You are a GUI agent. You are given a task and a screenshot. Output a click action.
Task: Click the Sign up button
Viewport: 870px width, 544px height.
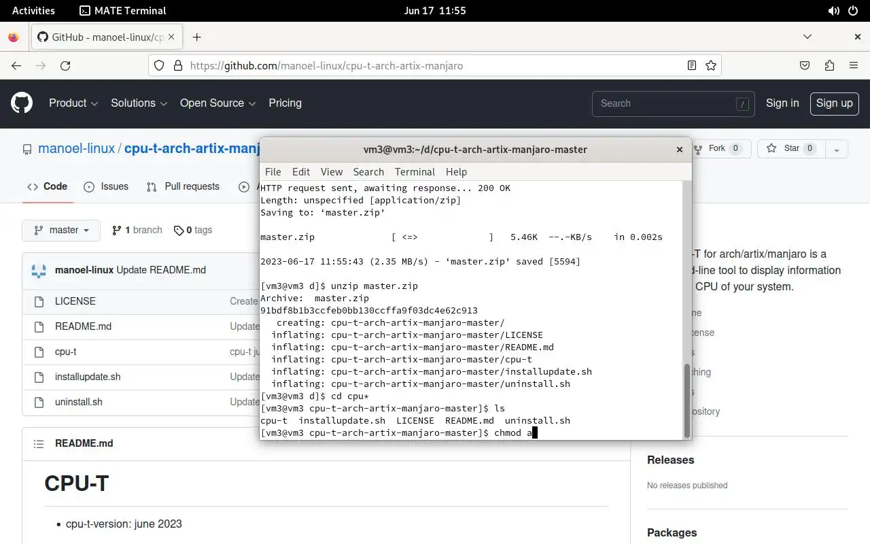tap(834, 103)
